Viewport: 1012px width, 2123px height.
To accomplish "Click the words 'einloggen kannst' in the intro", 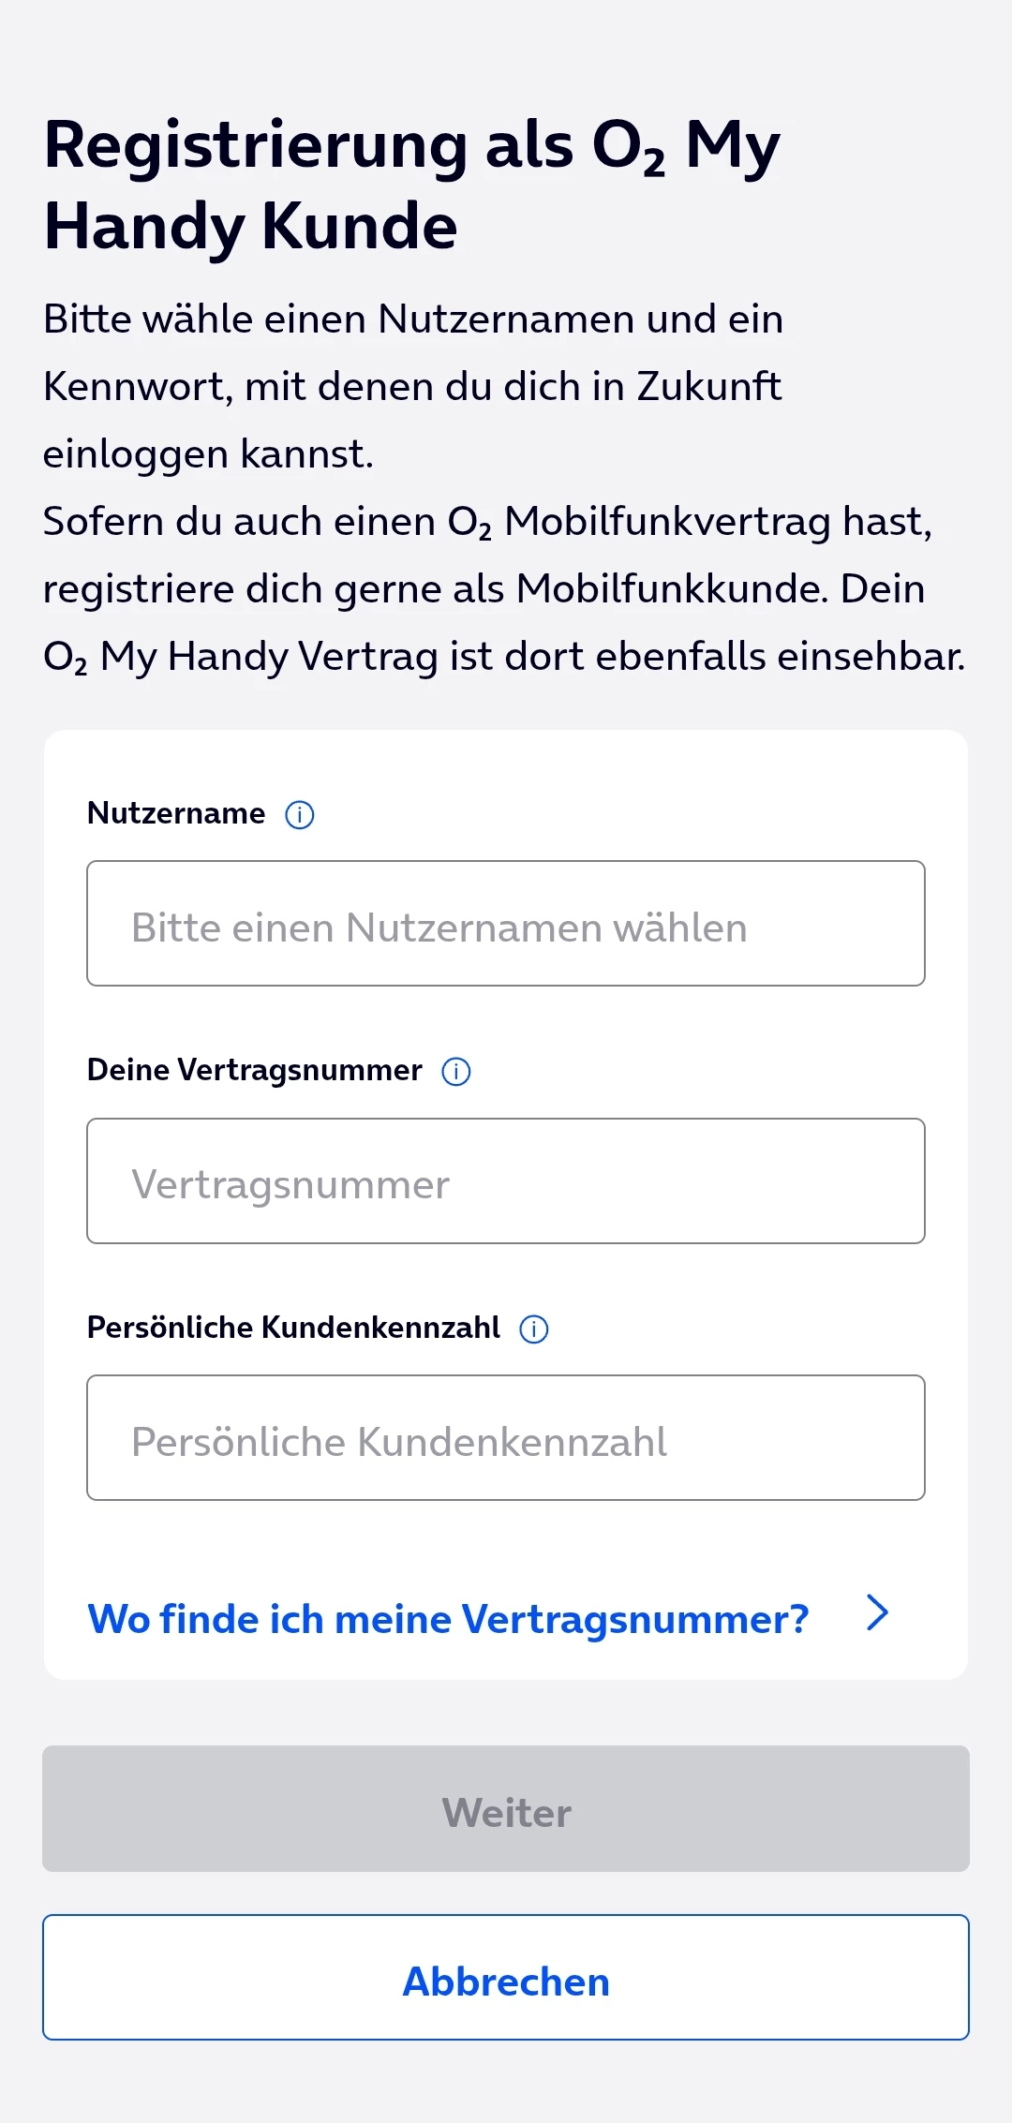I will [208, 454].
